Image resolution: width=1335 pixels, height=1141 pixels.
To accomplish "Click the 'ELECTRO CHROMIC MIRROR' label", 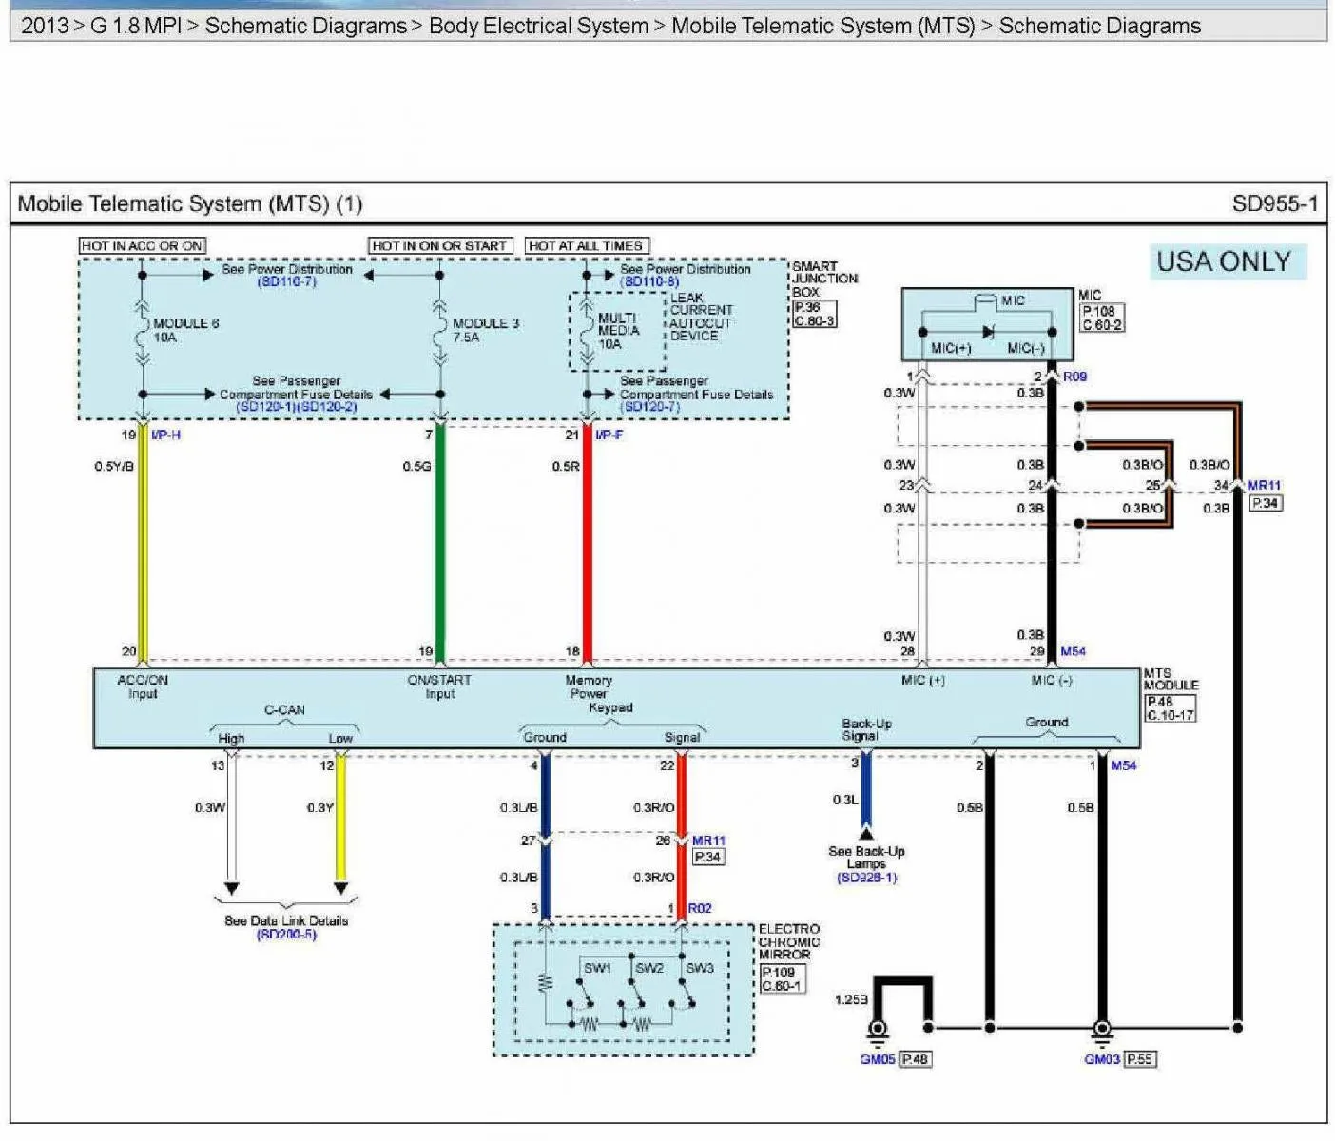I will [x=788, y=941].
